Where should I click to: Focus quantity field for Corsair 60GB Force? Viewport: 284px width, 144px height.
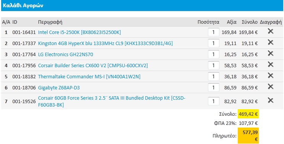pyautogui.click(x=214, y=101)
